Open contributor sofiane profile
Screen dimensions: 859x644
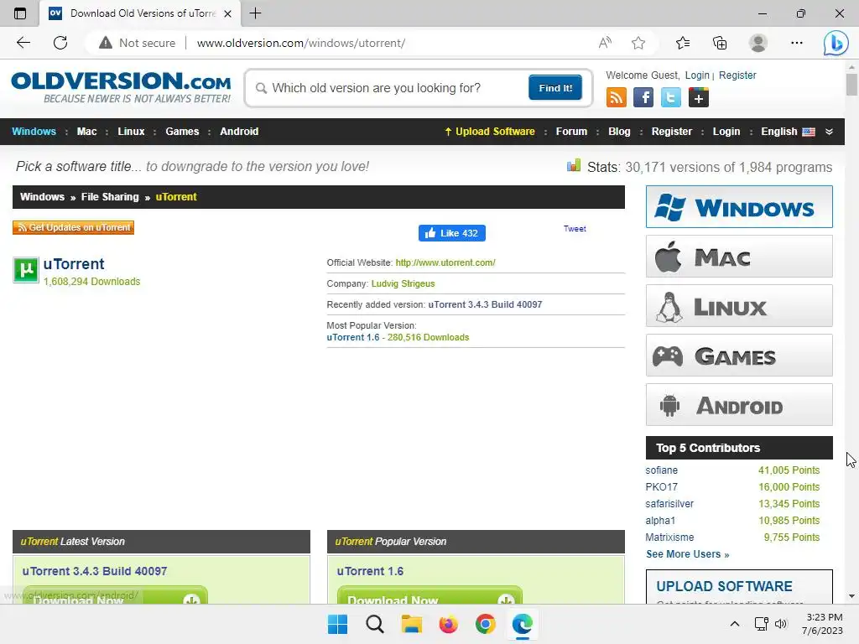661,470
